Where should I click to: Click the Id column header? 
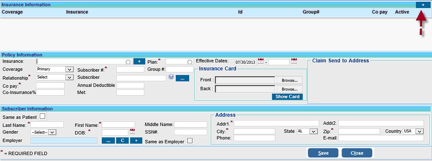click(240, 12)
